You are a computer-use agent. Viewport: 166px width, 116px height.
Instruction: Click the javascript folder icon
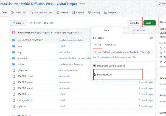[14, 58]
